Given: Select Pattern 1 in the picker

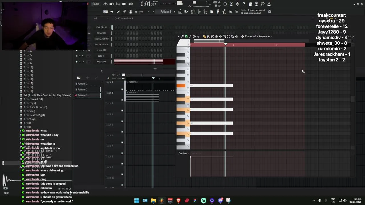Looking at the screenshot, I should [88, 84].
